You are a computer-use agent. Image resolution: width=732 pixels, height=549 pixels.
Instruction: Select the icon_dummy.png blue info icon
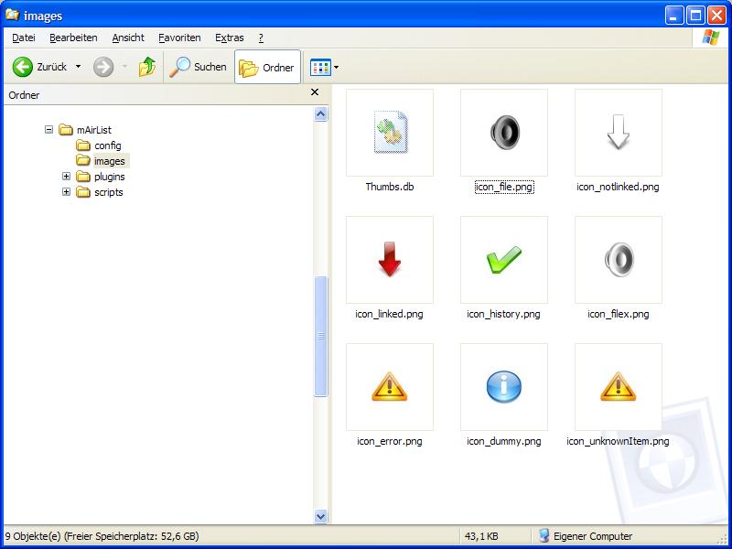[x=502, y=386]
